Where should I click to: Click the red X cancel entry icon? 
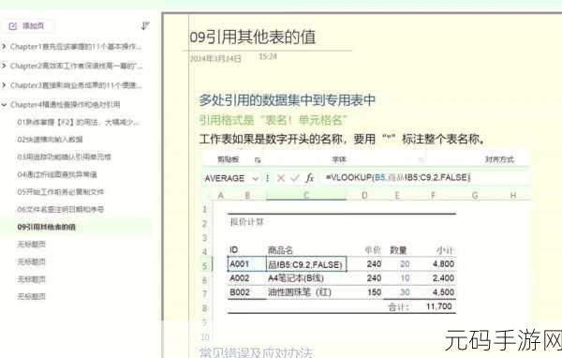[281, 178]
